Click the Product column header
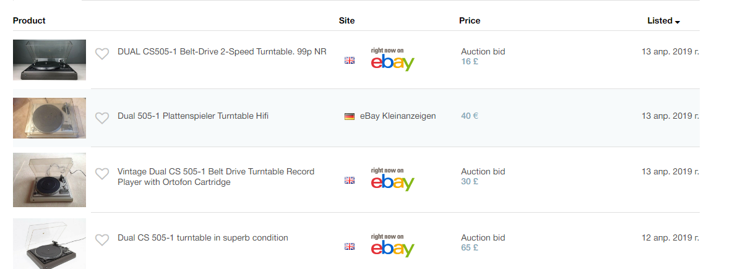Viewport: 748px width, 269px height. click(x=29, y=20)
